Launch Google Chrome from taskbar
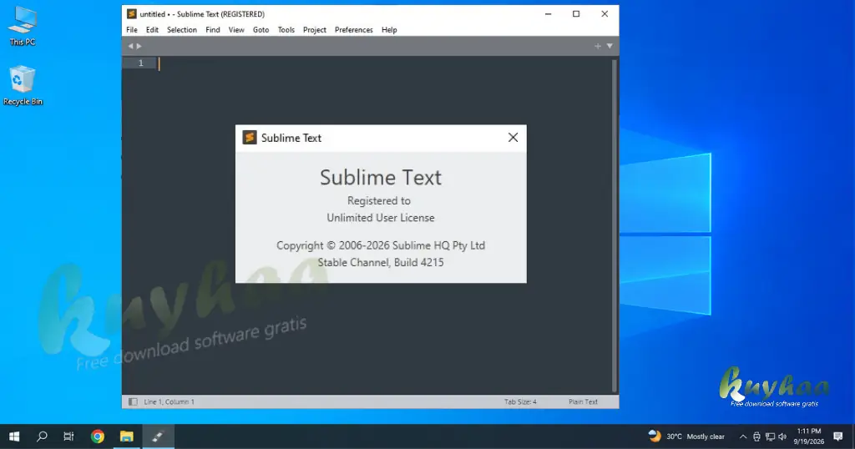 (x=98, y=436)
